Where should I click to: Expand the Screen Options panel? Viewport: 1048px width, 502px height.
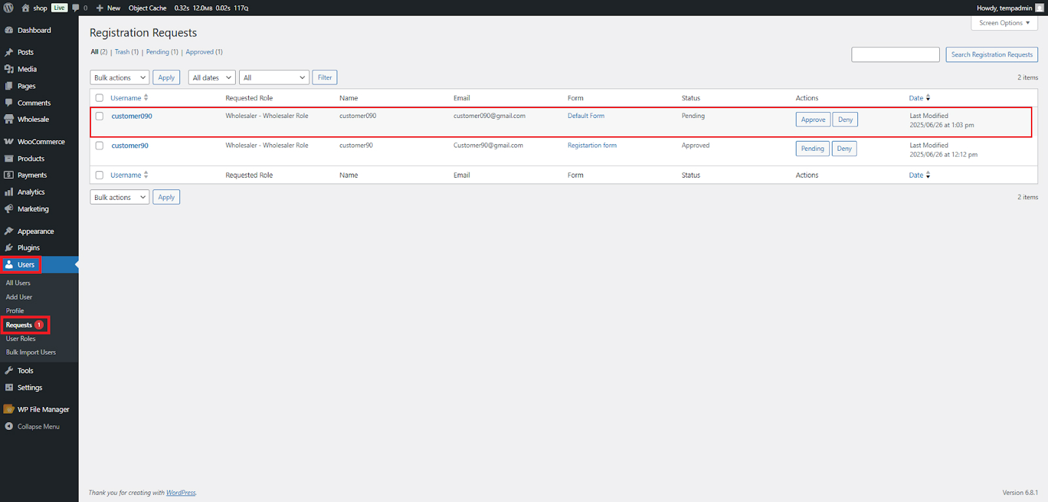[x=1004, y=23]
